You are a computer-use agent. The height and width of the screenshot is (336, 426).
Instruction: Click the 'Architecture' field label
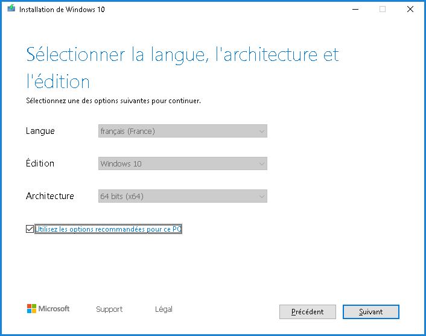point(50,196)
